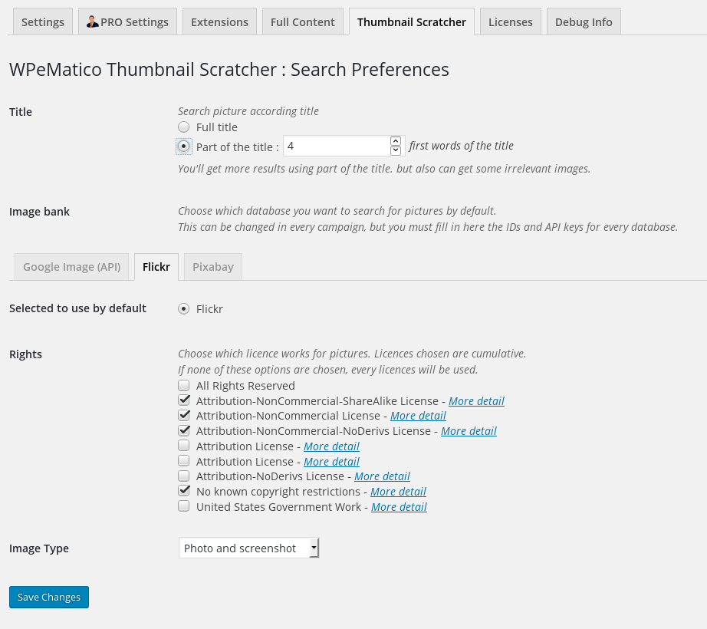This screenshot has width=707, height=629.
Task: Open the Settings tab
Action: [43, 21]
